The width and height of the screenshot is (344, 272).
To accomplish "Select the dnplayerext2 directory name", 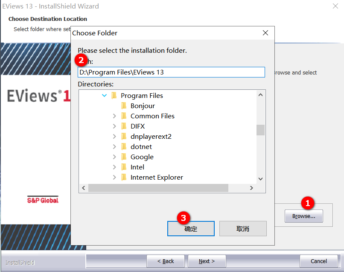I will (151, 137).
